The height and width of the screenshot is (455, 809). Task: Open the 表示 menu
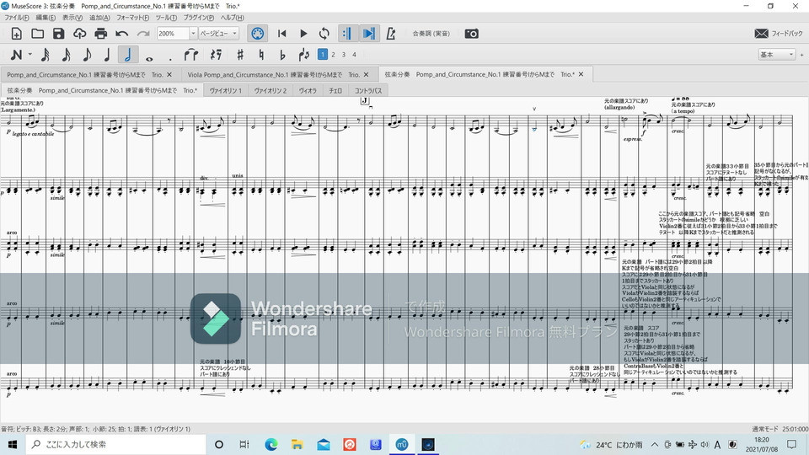72,18
